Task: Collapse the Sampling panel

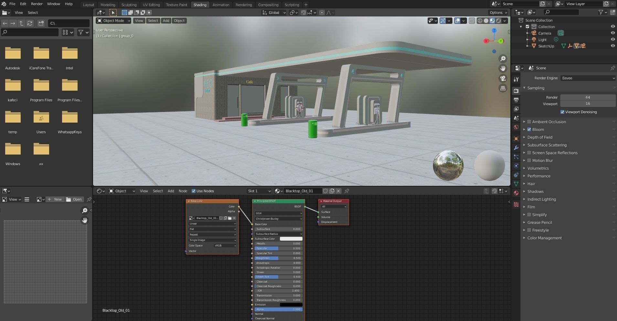Action: 536,88
